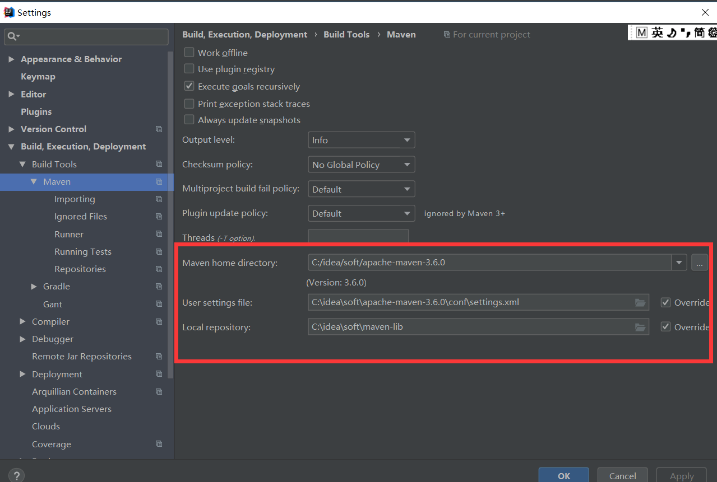This screenshot has height=482, width=717.
Task: Enable Work offline checkbox
Action: coord(189,53)
